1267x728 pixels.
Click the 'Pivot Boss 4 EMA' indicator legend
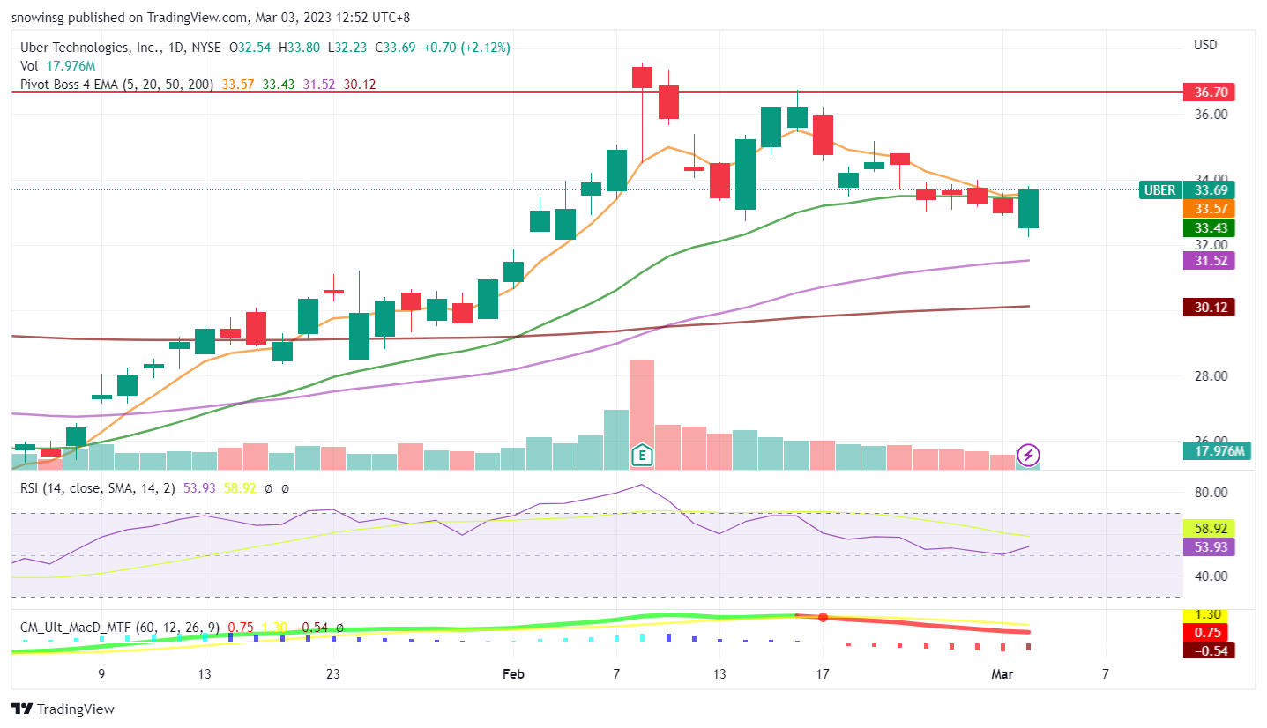click(x=118, y=84)
